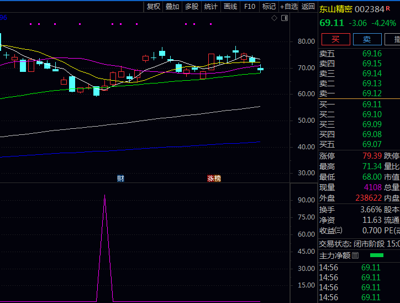Open the 复权 adjustment menu
Screen dimensions: 400x303
point(153,6)
